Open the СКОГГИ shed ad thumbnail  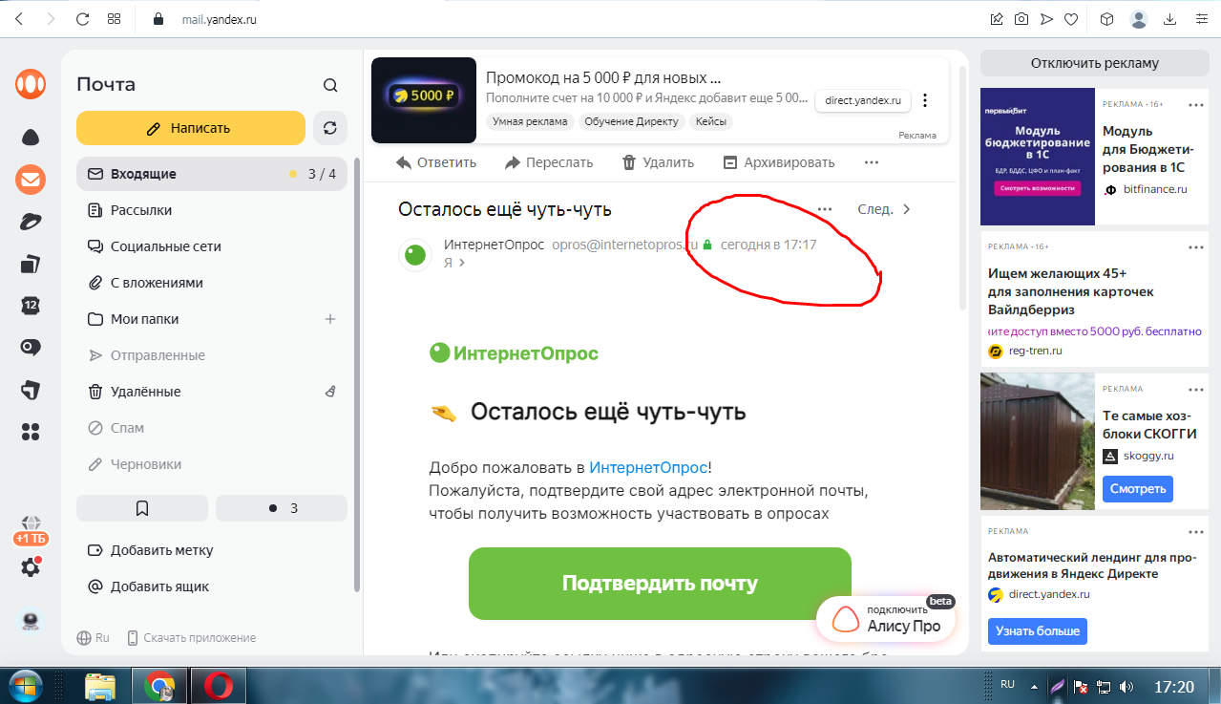point(1038,441)
